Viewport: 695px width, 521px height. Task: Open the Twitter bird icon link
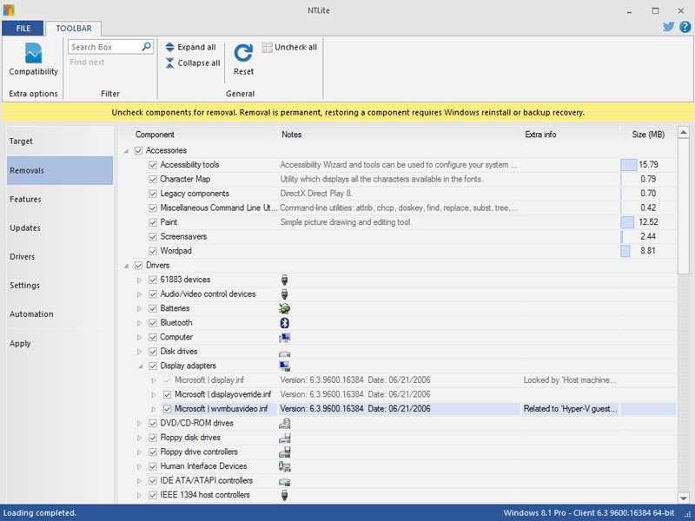pyautogui.click(x=669, y=27)
